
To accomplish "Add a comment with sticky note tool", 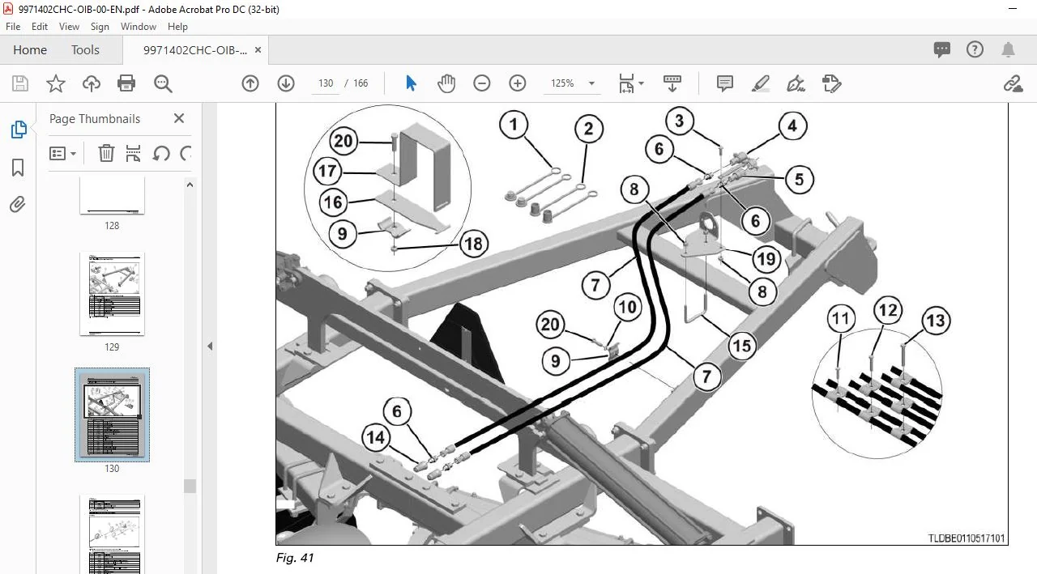I will coord(725,83).
